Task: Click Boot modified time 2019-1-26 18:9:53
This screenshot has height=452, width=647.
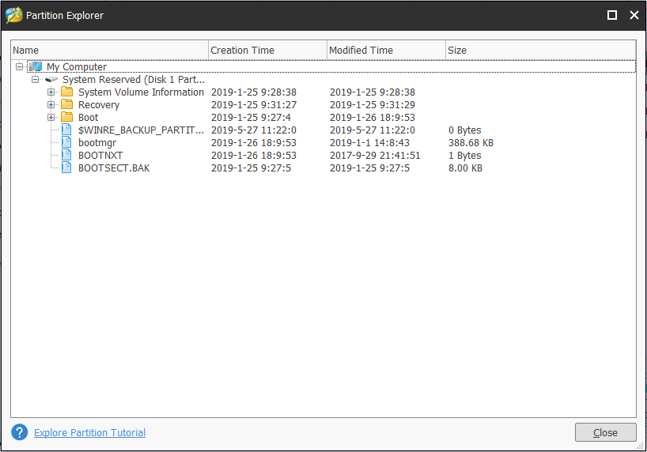Action: click(373, 118)
